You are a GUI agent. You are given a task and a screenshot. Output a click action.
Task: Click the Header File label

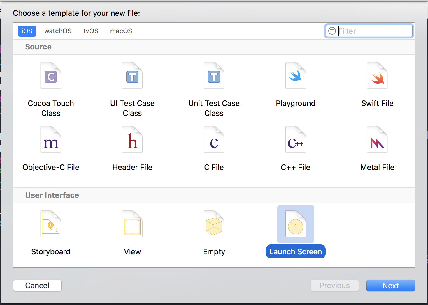click(x=132, y=167)
